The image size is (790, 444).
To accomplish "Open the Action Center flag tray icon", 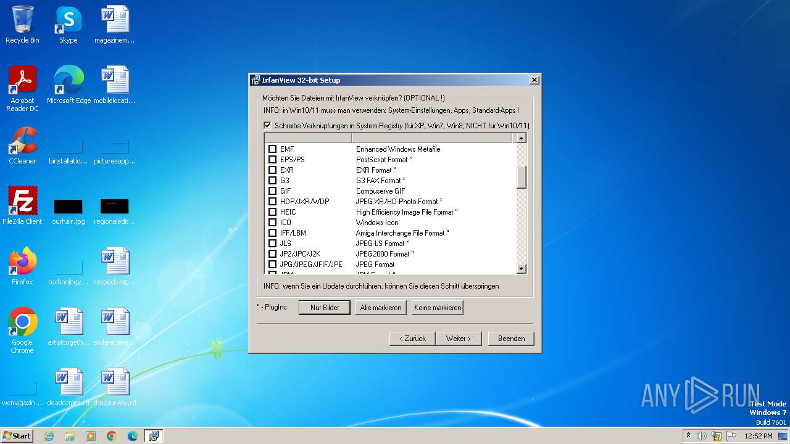I will click(x=731, y=436).
